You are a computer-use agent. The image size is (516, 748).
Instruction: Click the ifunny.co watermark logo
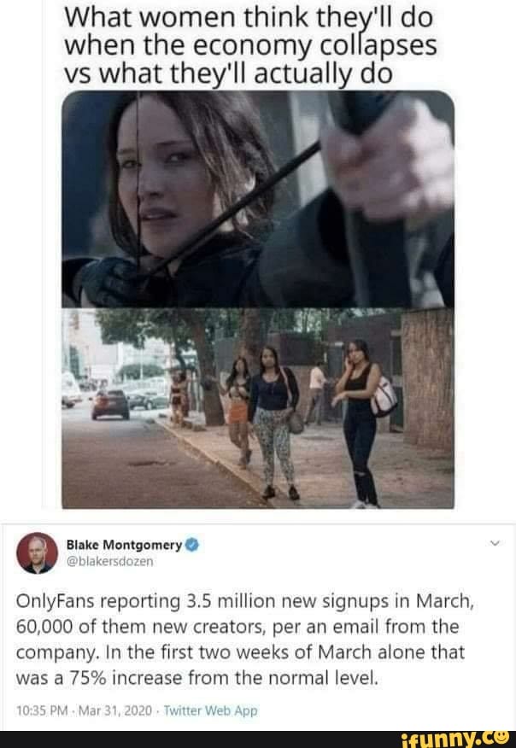click(456, 739)
